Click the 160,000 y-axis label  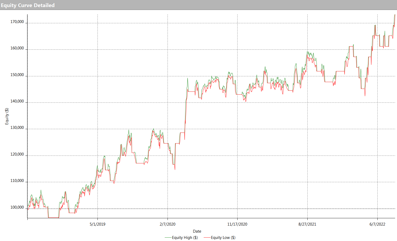(17, 48)
